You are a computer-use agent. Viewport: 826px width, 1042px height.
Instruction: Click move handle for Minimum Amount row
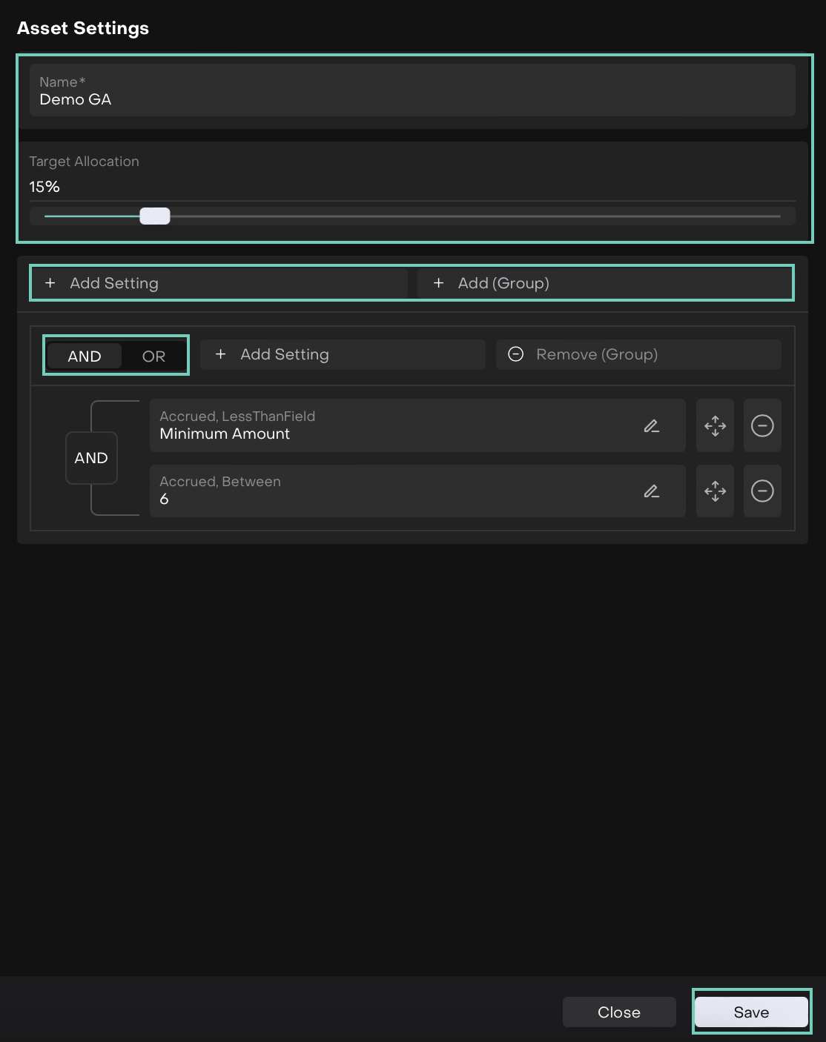[x=715, y=426]
